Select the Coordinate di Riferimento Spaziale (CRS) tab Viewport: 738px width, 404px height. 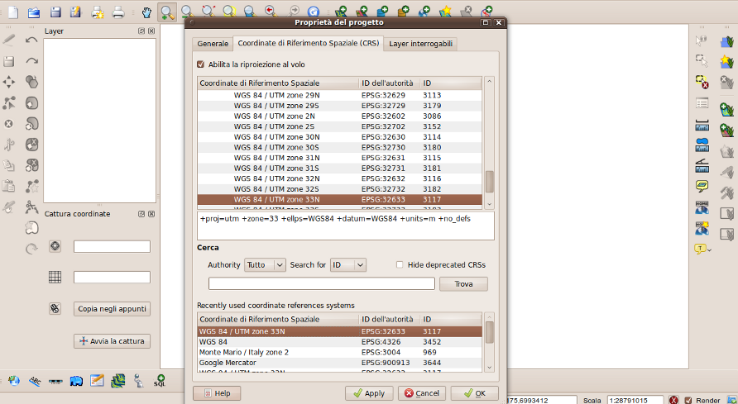tap(309, 43)
